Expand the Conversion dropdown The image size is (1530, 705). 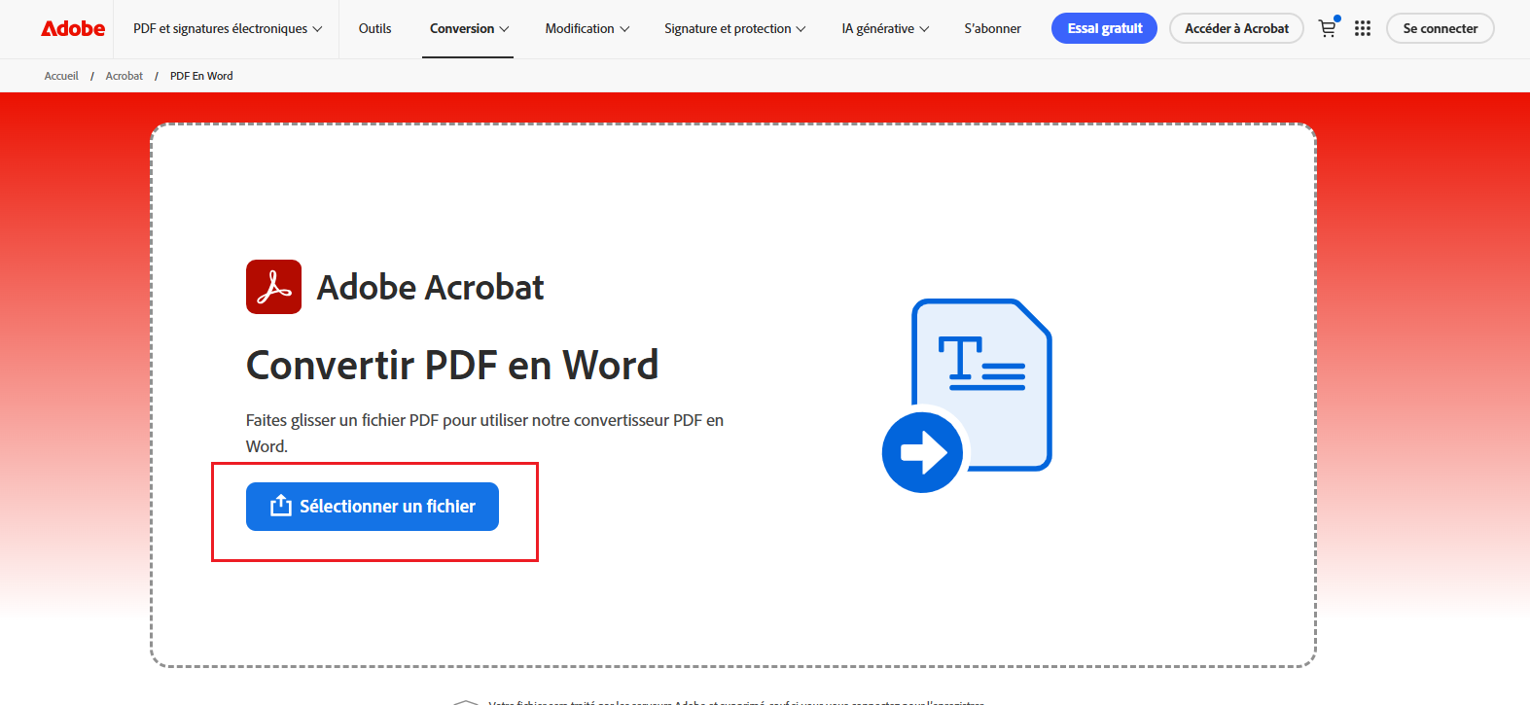click(x=469, y=28)
